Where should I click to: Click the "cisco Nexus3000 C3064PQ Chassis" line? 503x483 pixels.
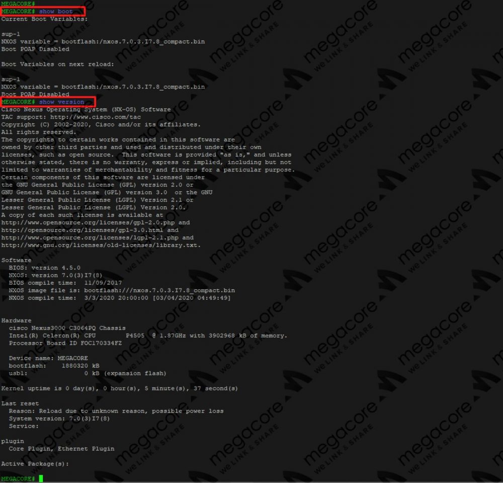coord(67,328)
